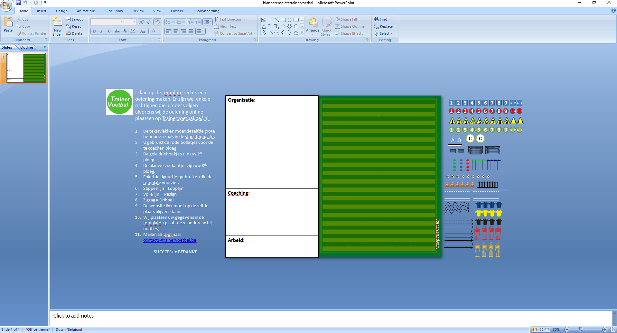Start Slide Show view from status bar

[547, 329]
